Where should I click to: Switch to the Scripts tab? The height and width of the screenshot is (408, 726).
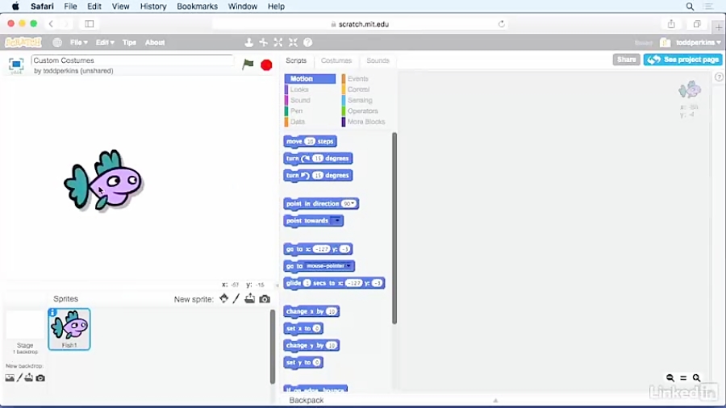296,60
